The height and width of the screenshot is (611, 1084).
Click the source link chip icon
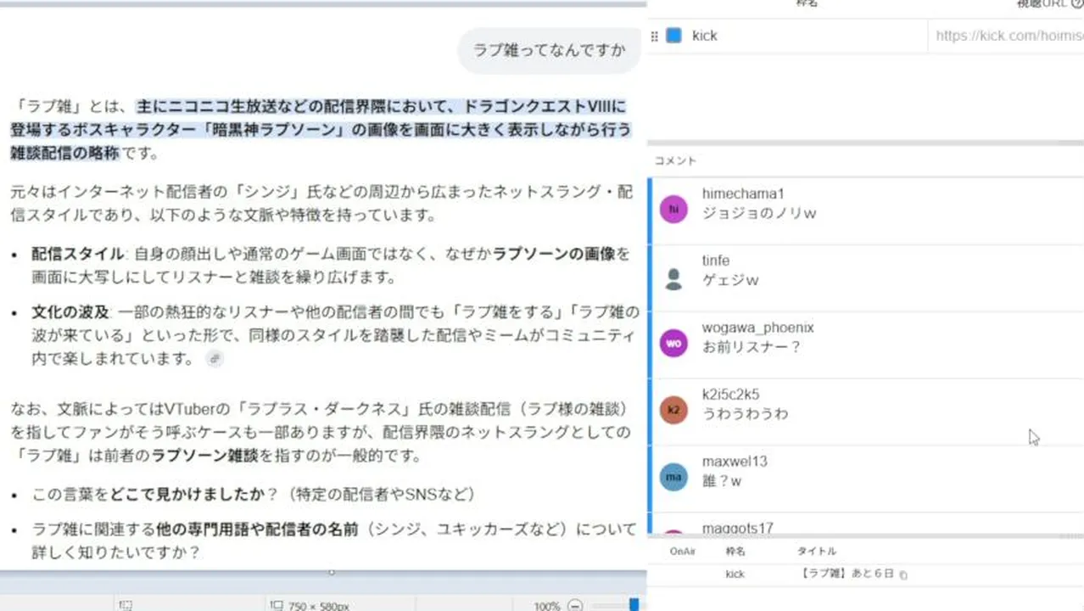pos(215,359)
